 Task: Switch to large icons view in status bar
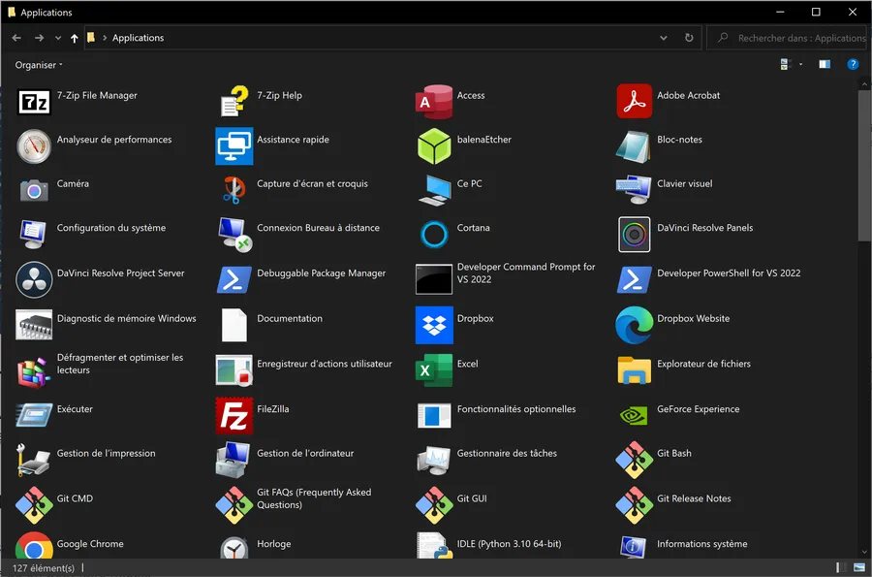click(x=859, y=567)
